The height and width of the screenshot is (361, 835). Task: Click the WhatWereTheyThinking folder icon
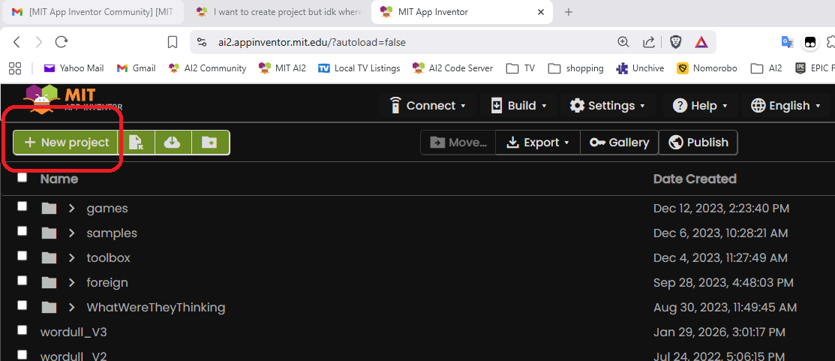[x=49, y=307]
